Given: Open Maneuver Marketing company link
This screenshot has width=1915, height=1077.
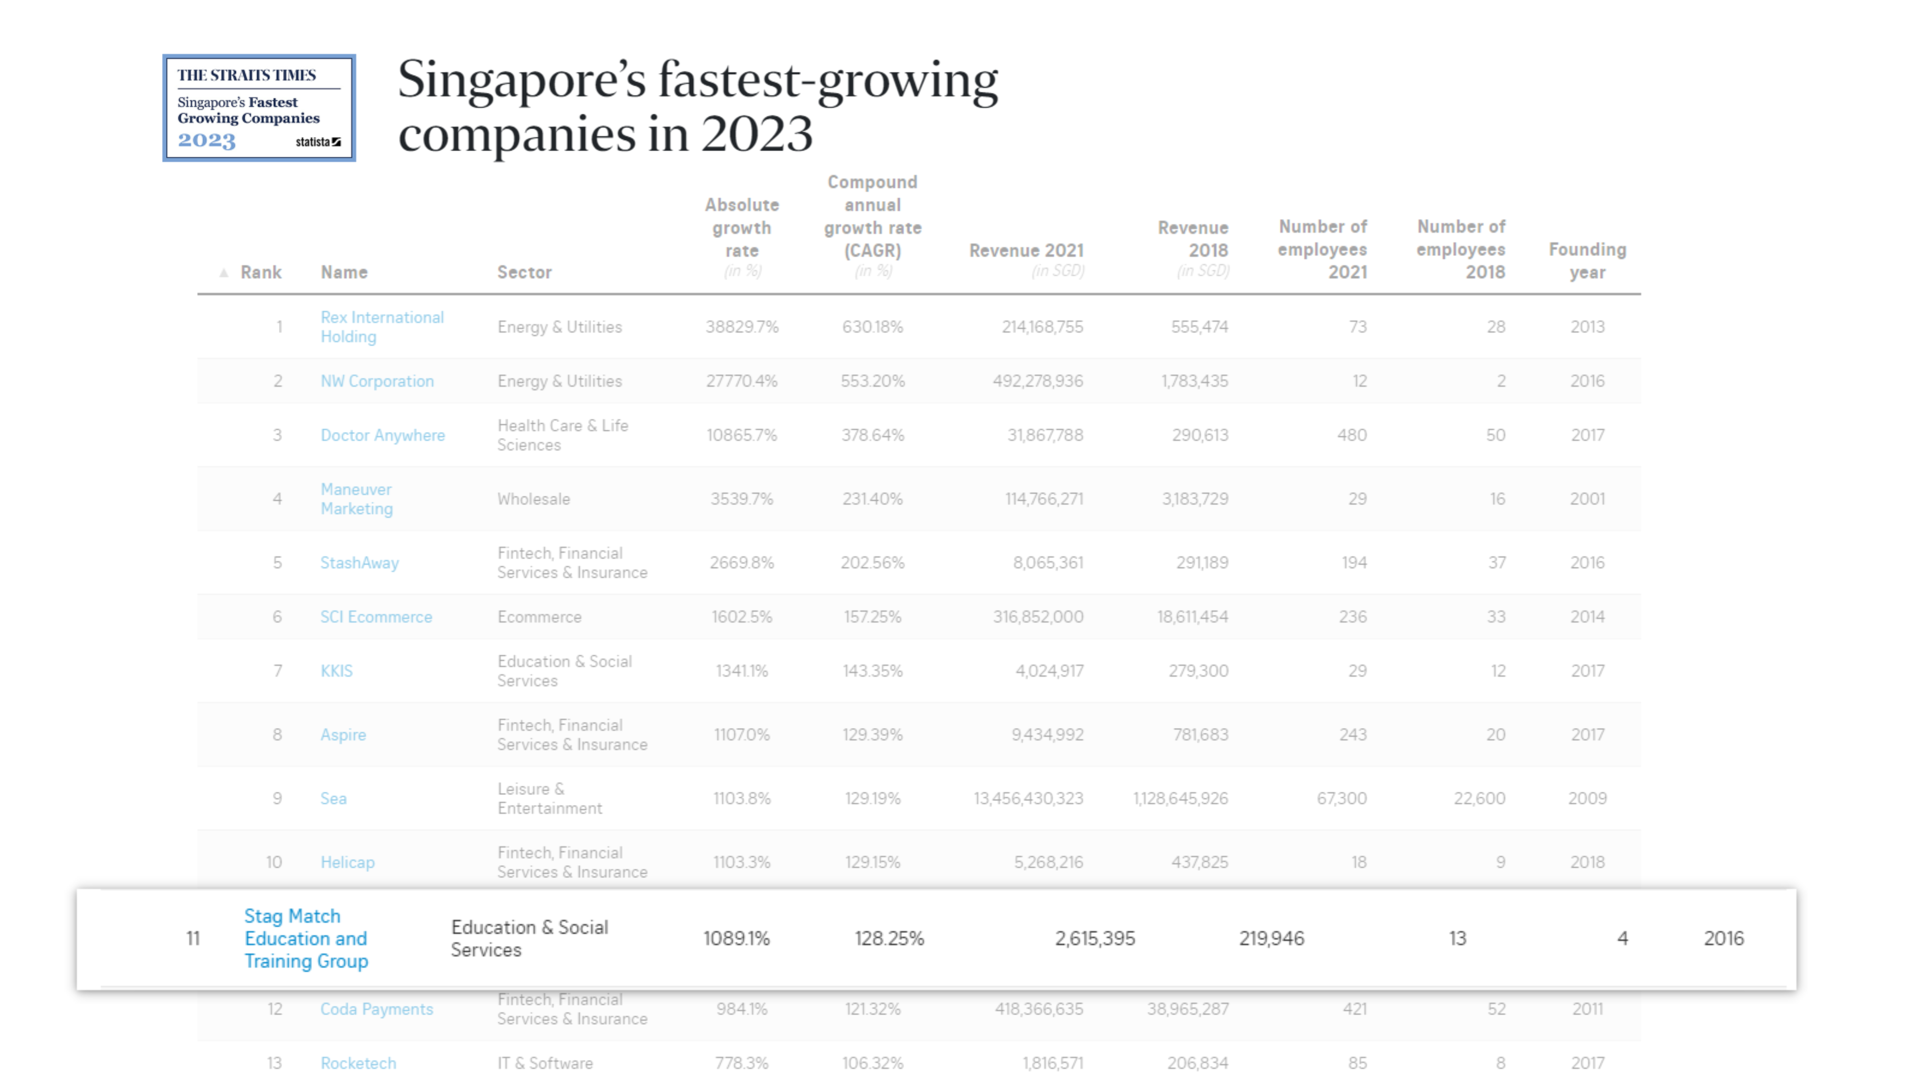Looking at the screenshot, I should pos(357,499).
